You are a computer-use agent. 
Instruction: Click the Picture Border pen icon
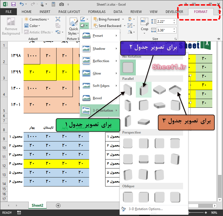pyautogui.click(x=82, y=19)
